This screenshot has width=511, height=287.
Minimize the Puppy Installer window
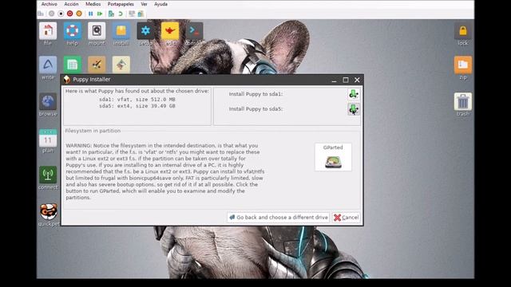click(x=334, y=80)
